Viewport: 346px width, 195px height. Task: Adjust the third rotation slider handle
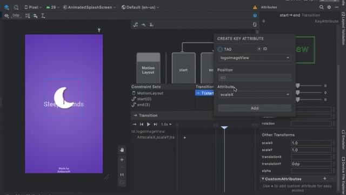(298, 100)
